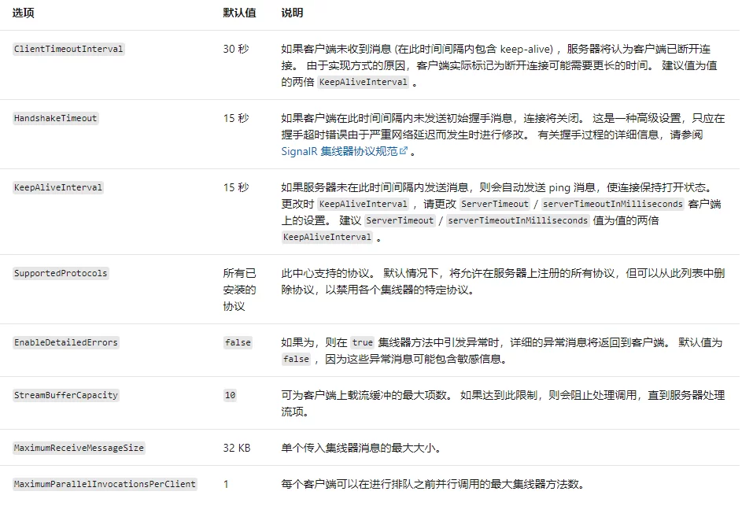This screenshot has height=506, width=753.
Task: Click the 30 秒 default value
Action: 236,49
